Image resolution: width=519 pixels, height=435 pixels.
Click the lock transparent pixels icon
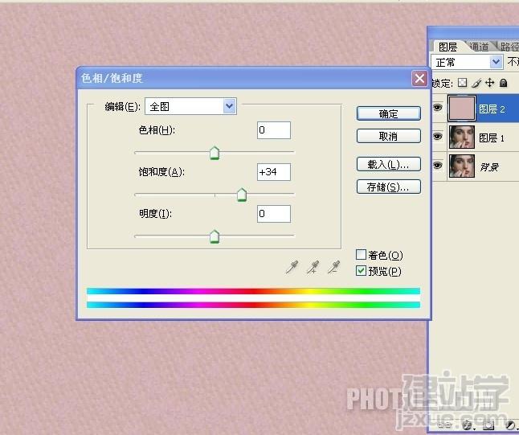pos(463,83)
